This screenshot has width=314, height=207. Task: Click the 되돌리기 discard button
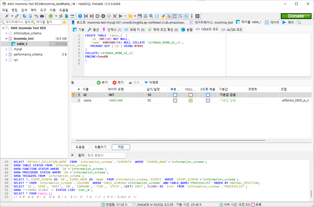tap(100, 147)
